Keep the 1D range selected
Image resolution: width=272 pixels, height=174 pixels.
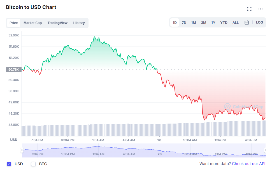(x=175, y=22)
